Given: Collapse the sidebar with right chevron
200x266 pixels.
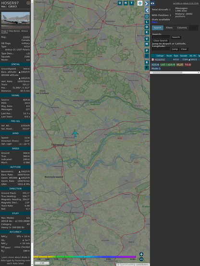Looking at the screenshot, I should coord(147,3).
